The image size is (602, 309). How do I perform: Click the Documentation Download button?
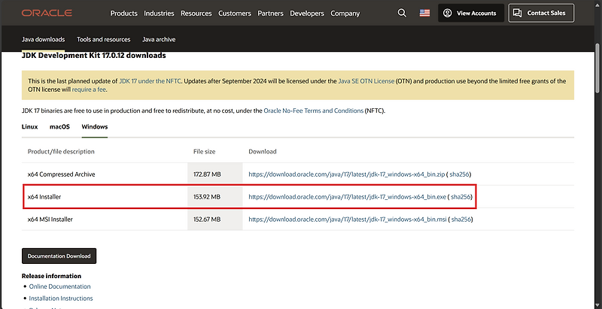59,256
